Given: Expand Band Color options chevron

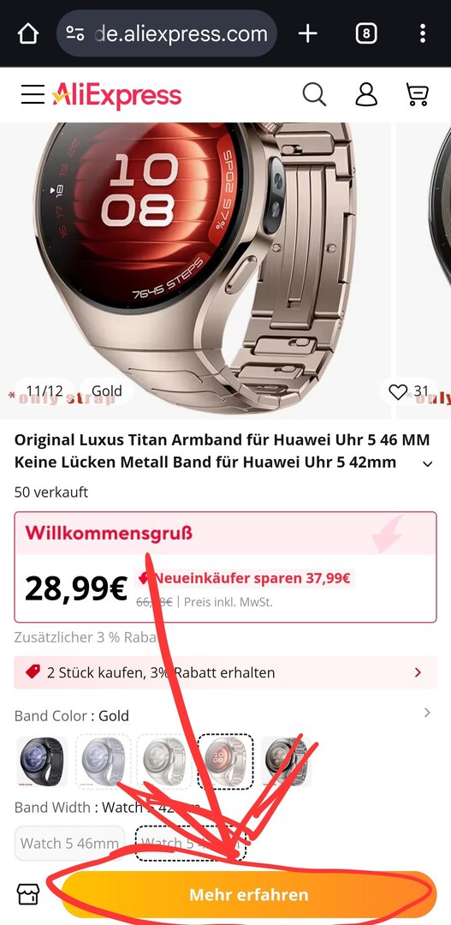Looking at the screenshot, I should click(x=427, y=713).
